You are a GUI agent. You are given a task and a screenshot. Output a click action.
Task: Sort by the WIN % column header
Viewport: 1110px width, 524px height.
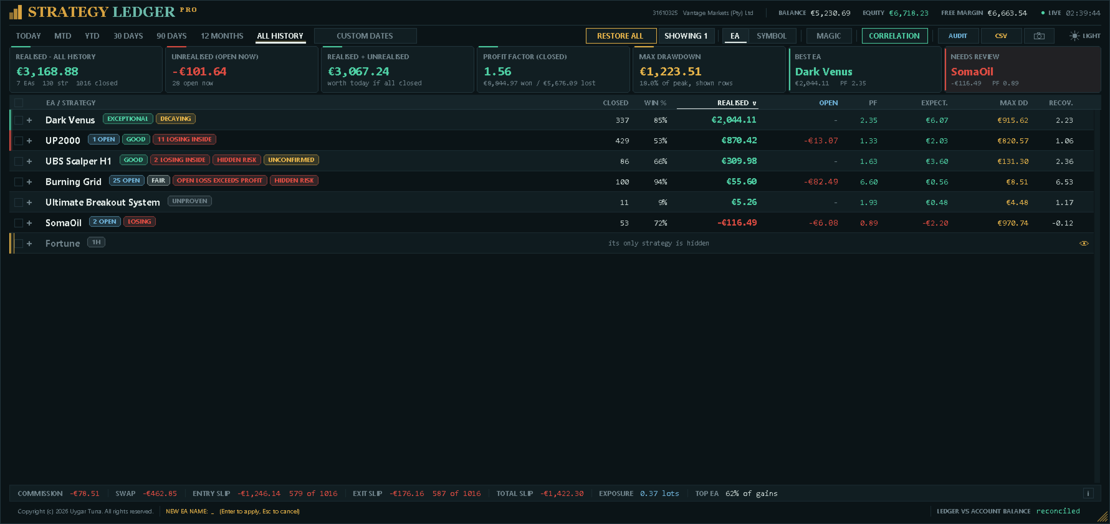click(655, 103)
